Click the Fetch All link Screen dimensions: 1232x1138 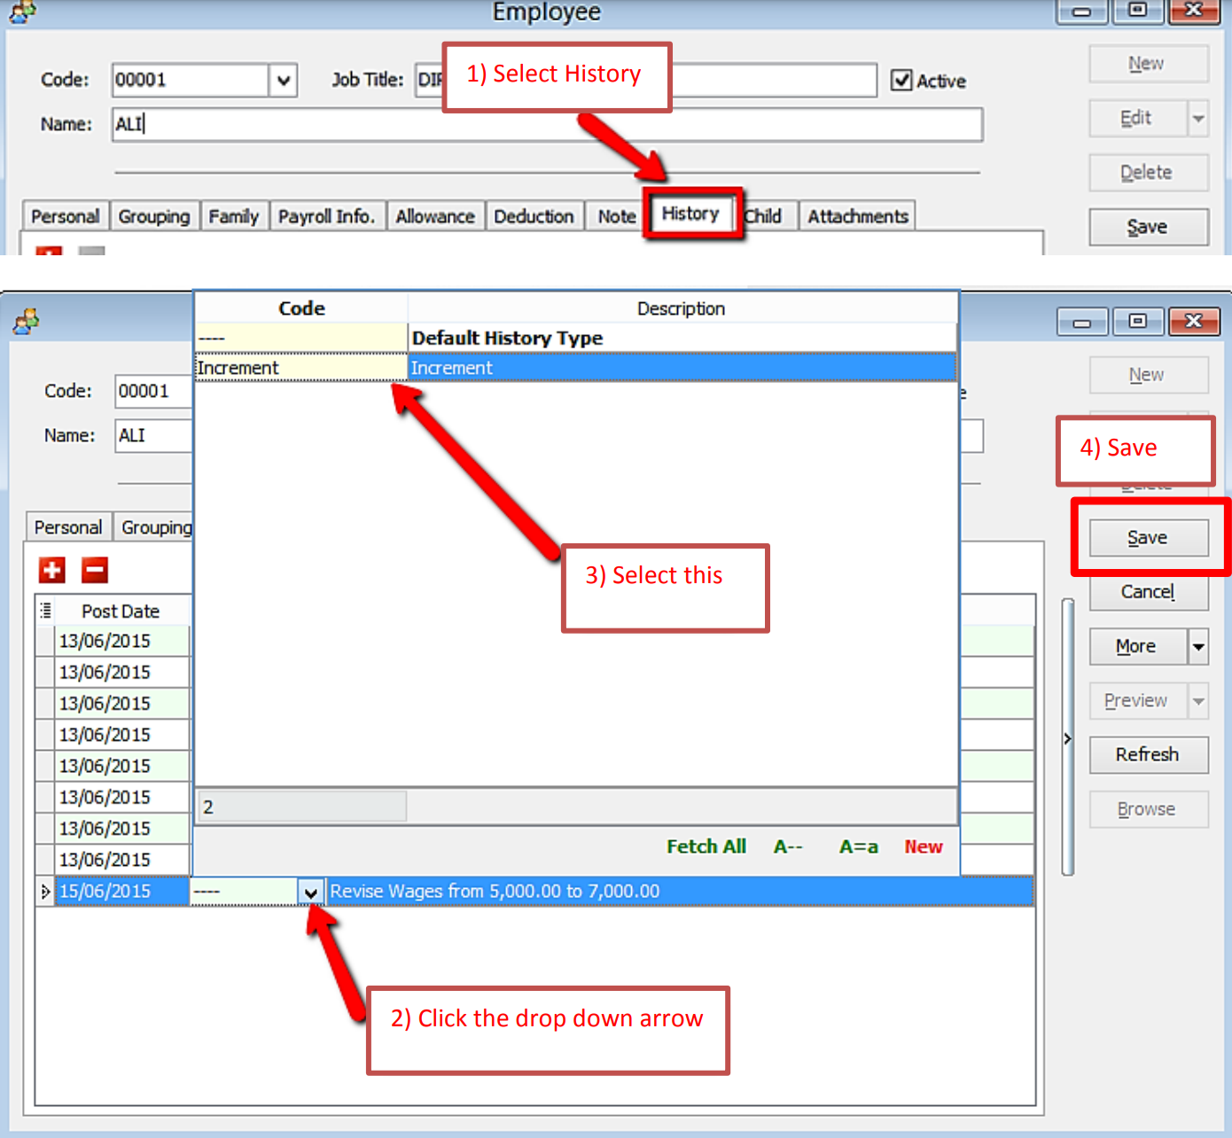[706, 846]
